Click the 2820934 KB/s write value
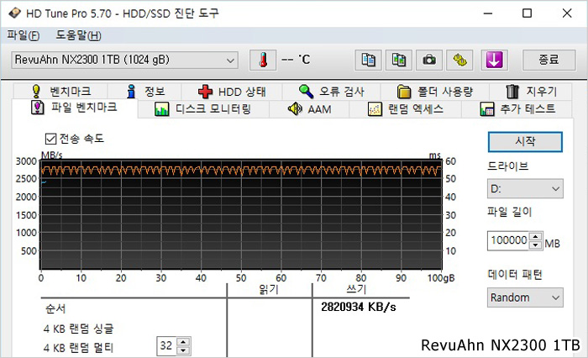Viewport: 588px width, 358px height. [359, 307]
